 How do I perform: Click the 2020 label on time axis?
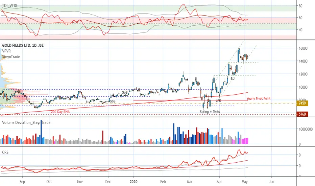coord(134,182)
